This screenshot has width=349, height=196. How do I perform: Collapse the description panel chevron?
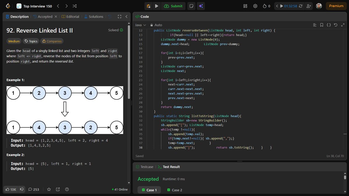click(x=127, y=17)
